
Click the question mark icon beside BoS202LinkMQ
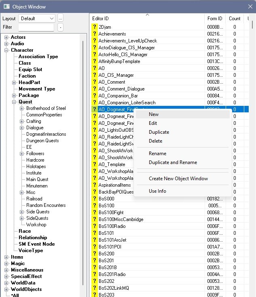pos(95,288)
